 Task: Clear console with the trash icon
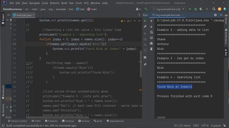coord(151,49)
